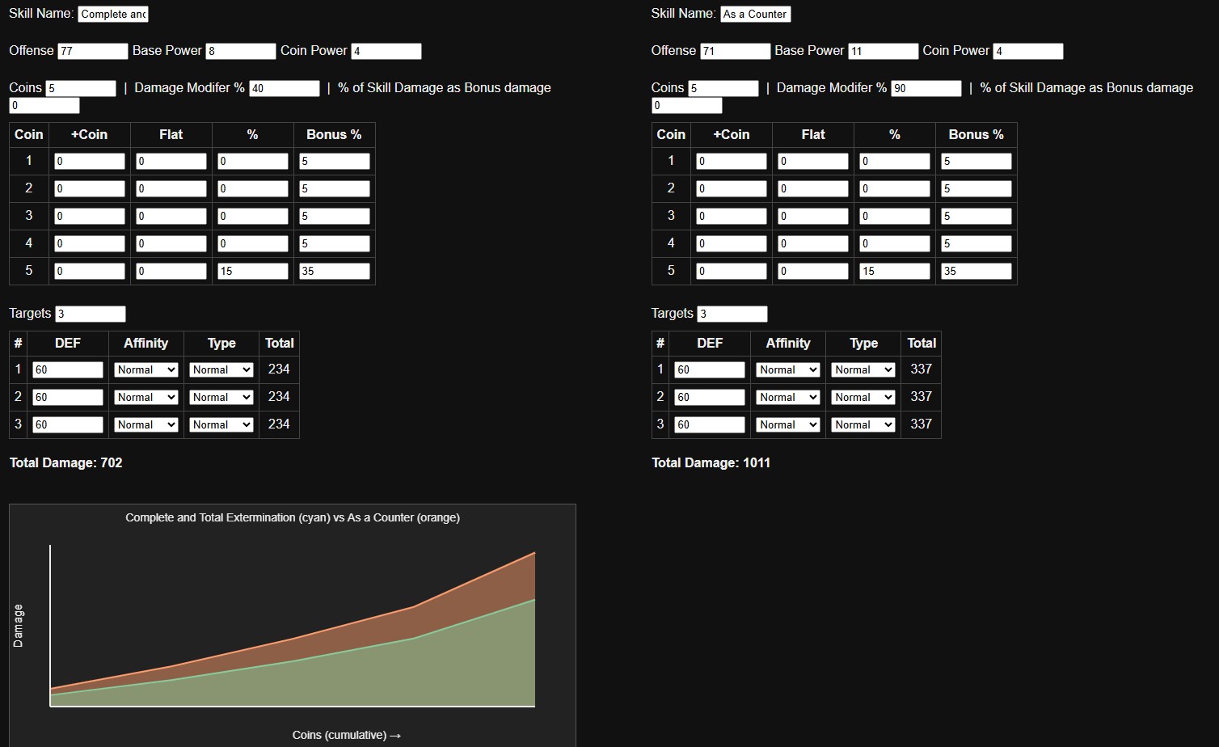Click the right Skill Name field 'As a Counter'
Image resolution: width=1219 pixels, height=747 pixels.
click(x=755, y=14)
